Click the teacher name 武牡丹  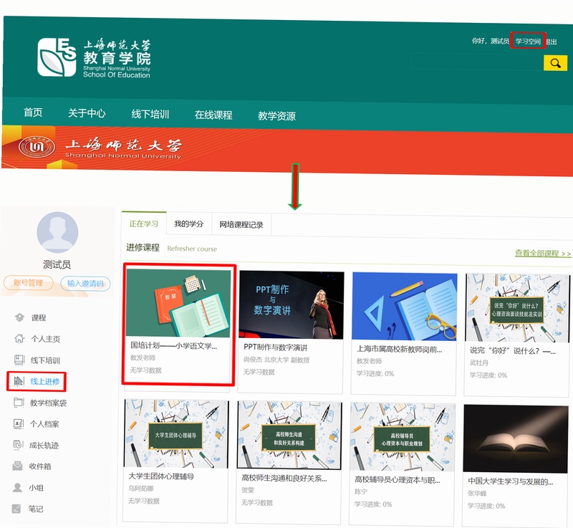[478, 363]
